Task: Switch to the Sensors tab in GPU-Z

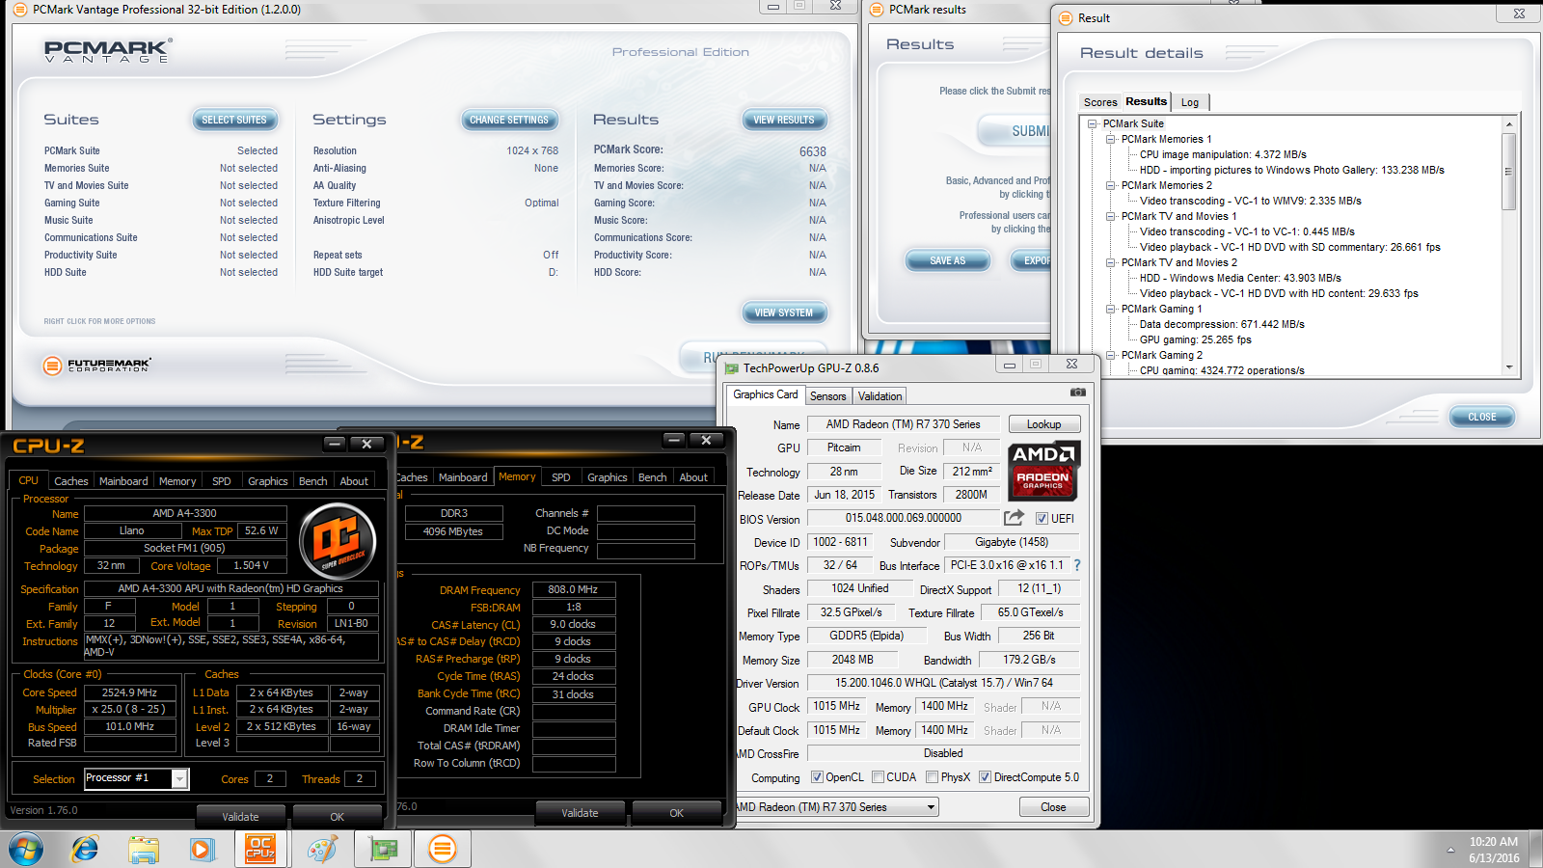Action: [x=827, y=396]
